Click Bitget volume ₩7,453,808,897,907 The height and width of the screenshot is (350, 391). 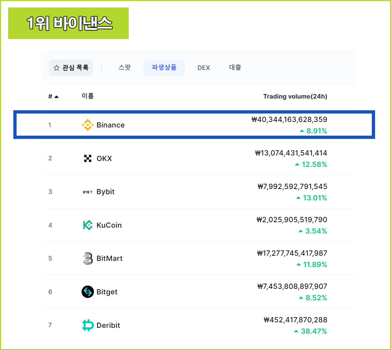coord(292,287)
